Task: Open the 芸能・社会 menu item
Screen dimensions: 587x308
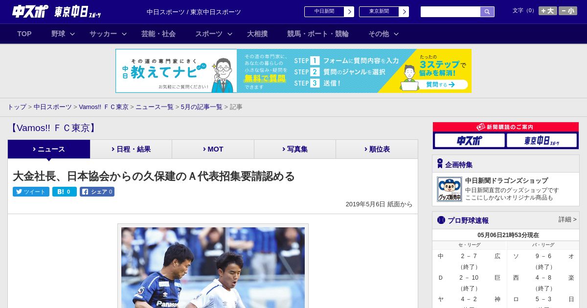Action: coord(158,34)
